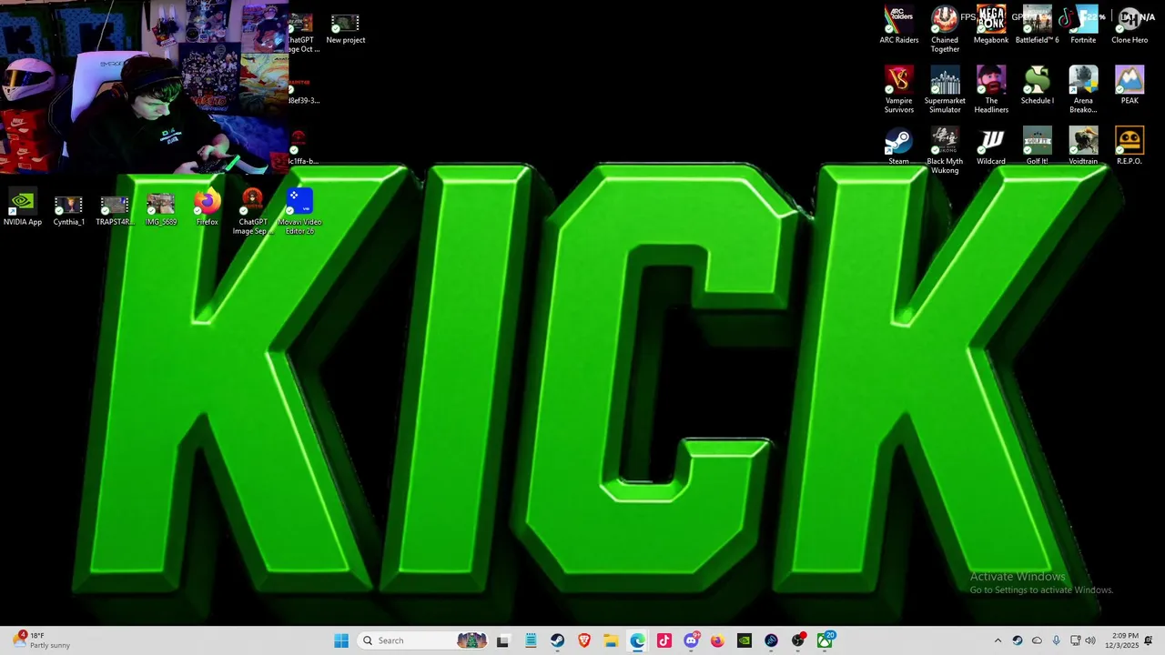Launch Movavi Video Editor 26 shortcut
The image size is (1165, 655).
299,212
